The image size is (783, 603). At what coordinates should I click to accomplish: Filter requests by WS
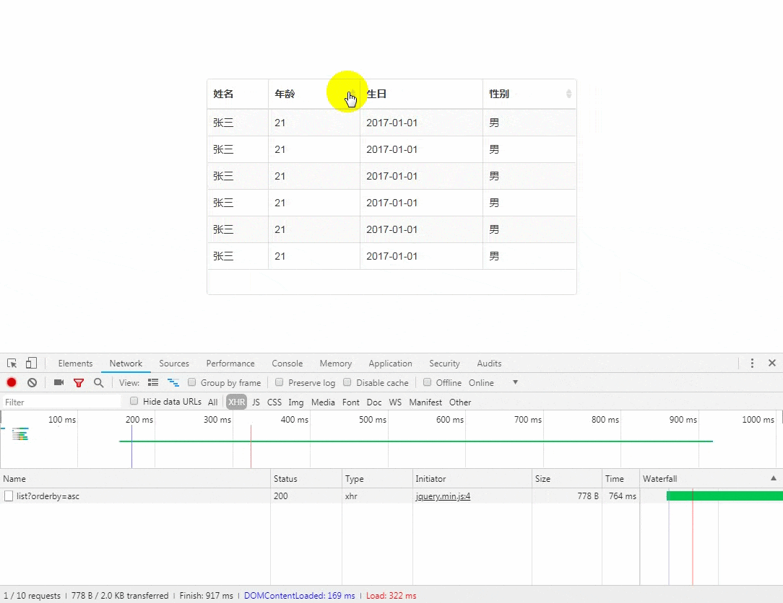click(395, 402)
